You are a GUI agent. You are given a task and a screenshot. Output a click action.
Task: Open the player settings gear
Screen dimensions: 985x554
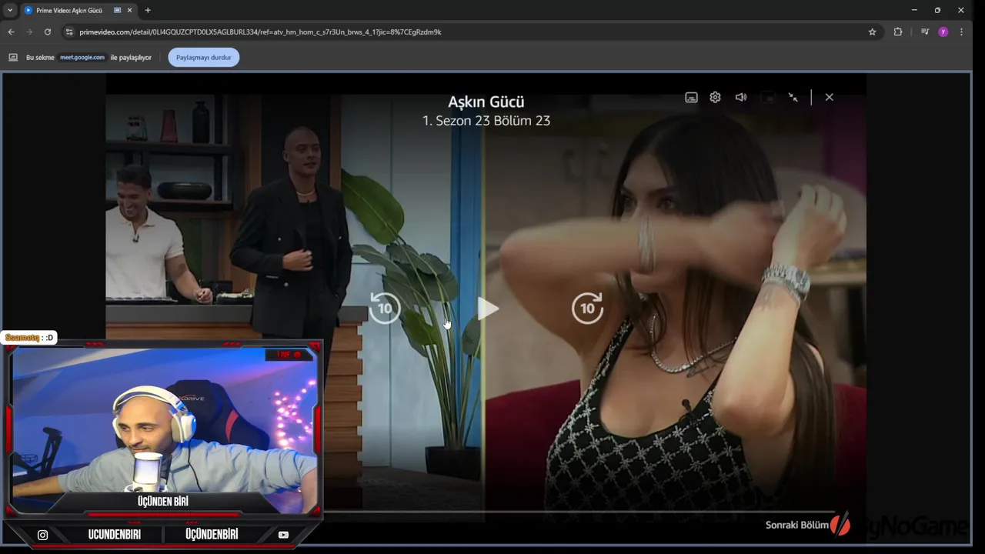coord(716,98)
